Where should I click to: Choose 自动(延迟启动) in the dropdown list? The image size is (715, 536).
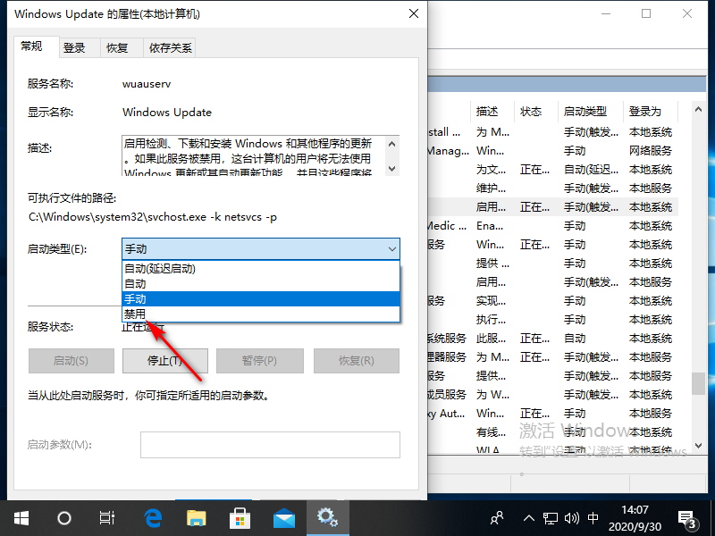tap(159, 268)
